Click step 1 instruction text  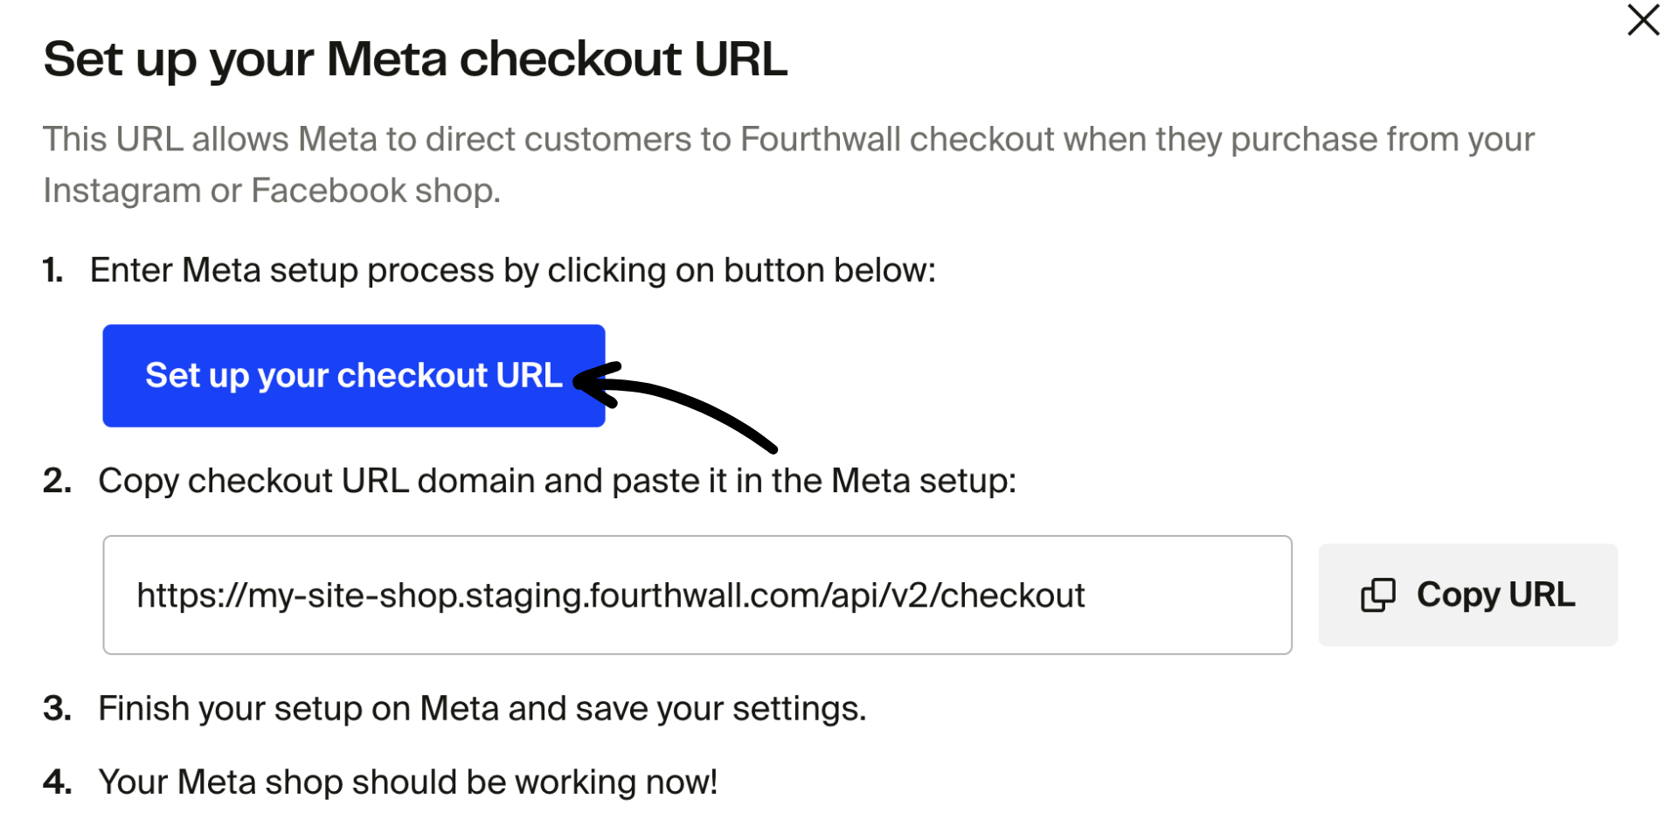(x=514, y=269)
